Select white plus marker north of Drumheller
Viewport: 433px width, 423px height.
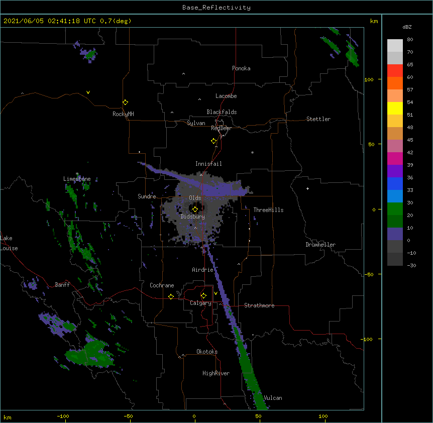pos(307,188)
